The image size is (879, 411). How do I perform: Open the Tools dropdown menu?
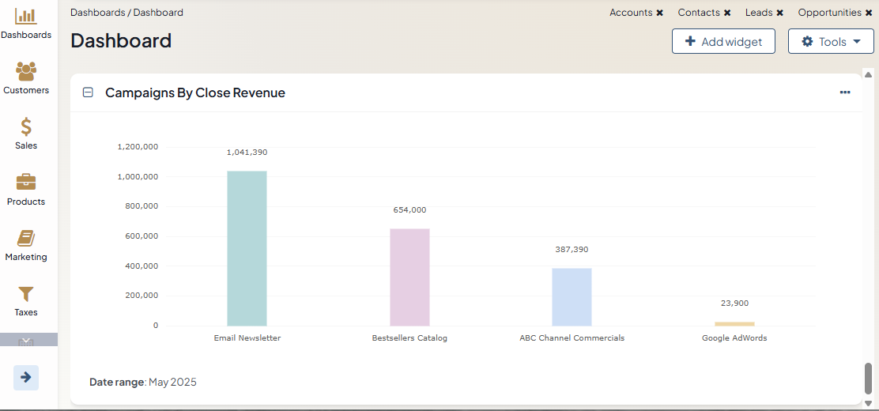coord(831,42)
